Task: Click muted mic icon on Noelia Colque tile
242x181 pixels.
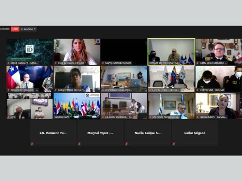Action: pos(126,144)
